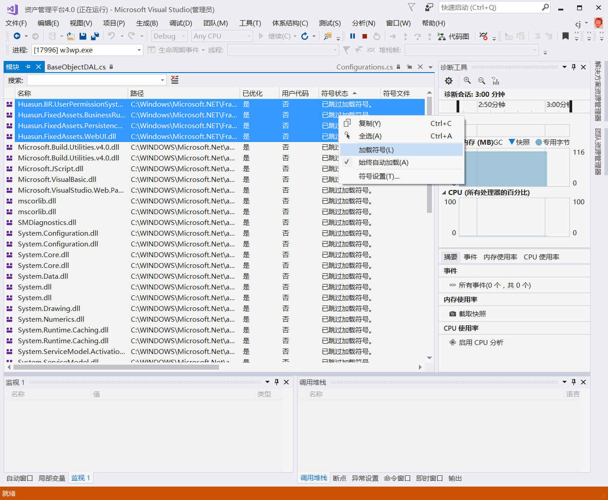
Task: Zoom in on the diagnostics timeline with magnifier
Action: (467, 81)
